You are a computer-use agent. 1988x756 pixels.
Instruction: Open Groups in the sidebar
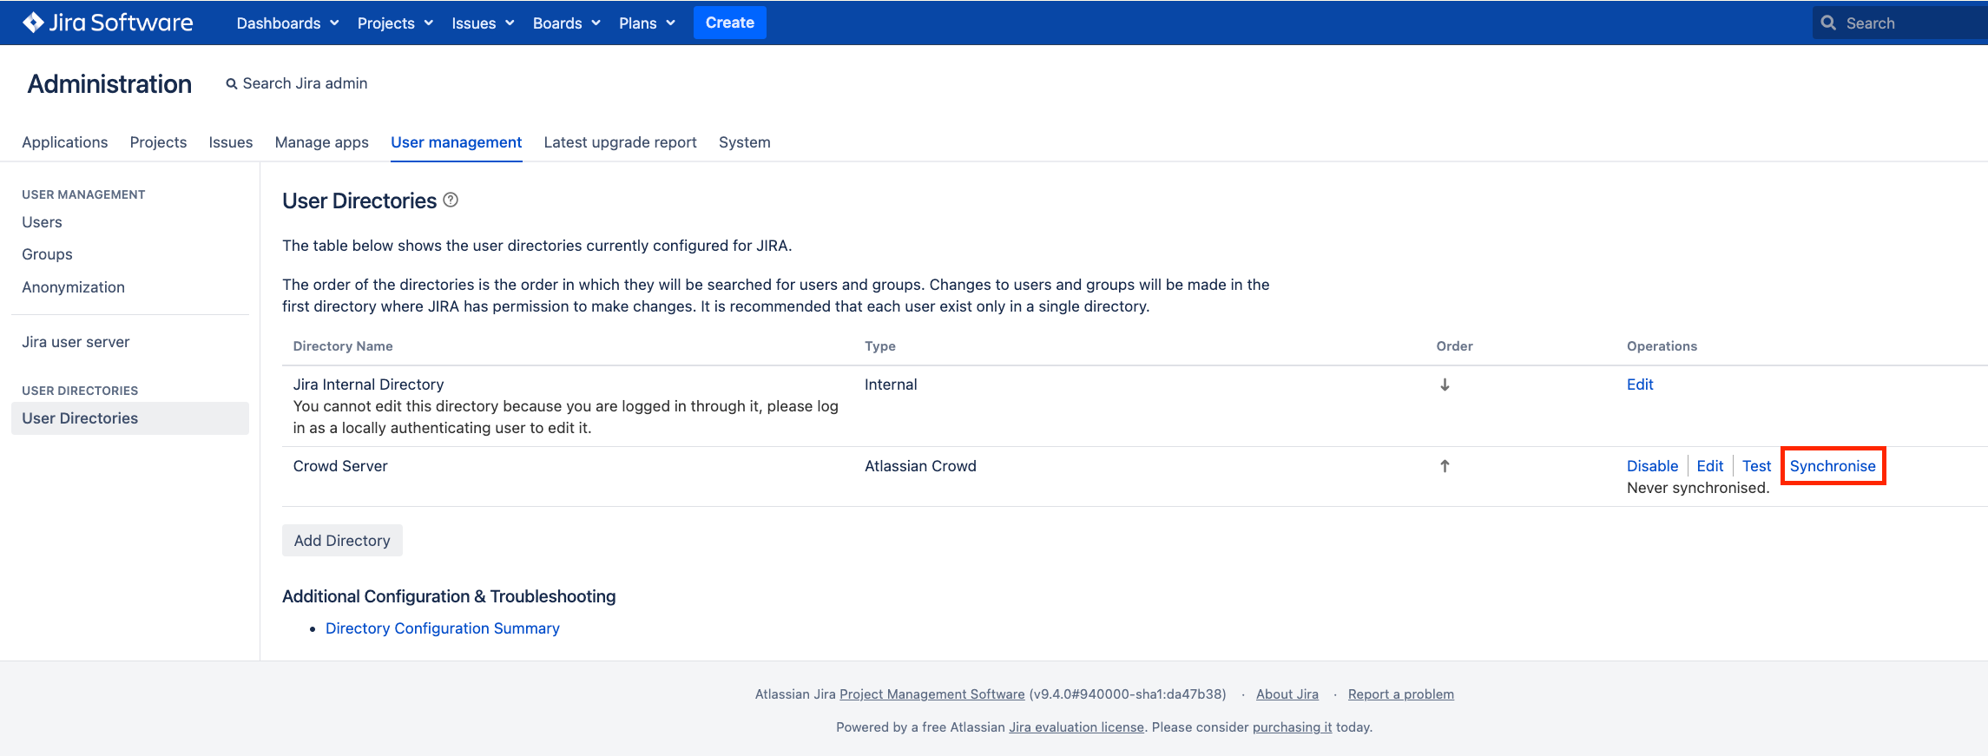click(47, 254)
